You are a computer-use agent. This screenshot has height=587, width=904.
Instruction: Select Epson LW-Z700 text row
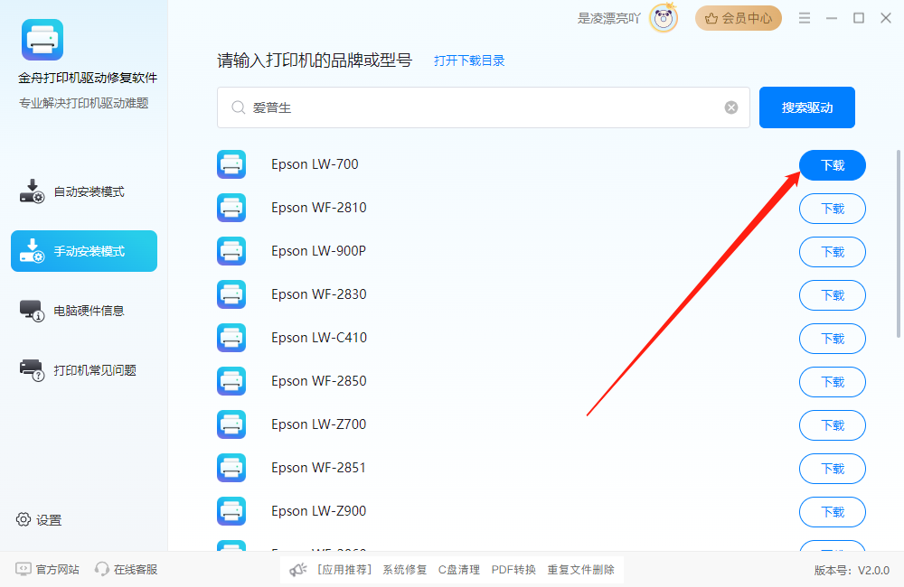pos(319,424)
